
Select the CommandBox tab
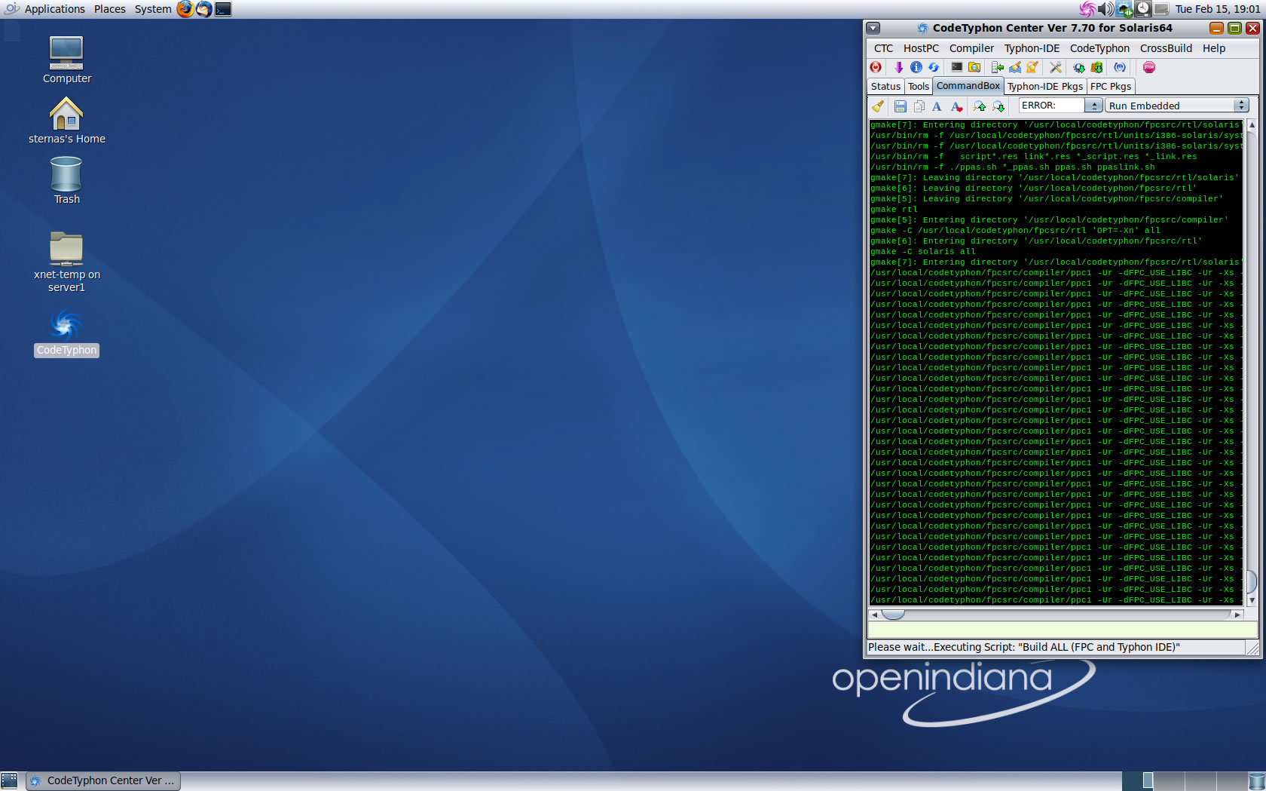(968, 86)
